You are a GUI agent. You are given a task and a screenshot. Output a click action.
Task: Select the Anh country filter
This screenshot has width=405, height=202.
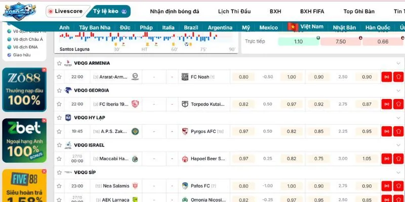pos(64,28)
